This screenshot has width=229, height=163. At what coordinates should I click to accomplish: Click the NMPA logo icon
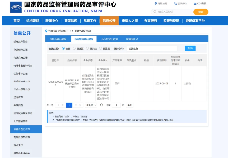(16, 7)
